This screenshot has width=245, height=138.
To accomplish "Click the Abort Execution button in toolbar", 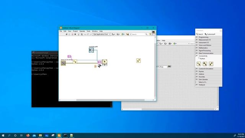I will [x=72, y=34].
